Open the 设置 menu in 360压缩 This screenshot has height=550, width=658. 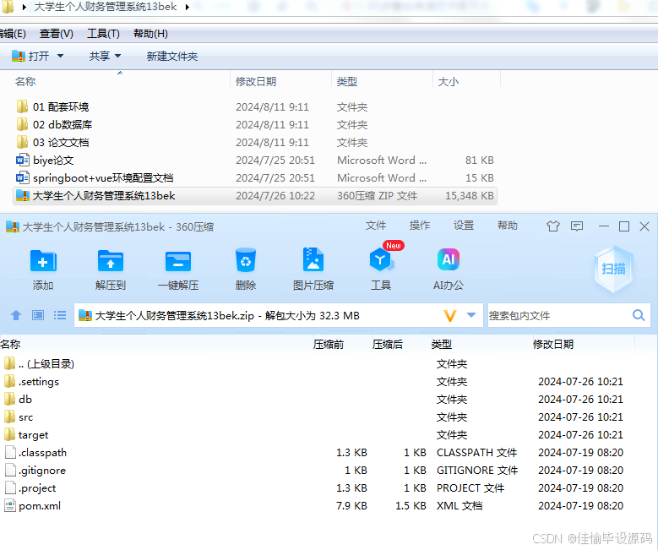click(x=464, y=226)
